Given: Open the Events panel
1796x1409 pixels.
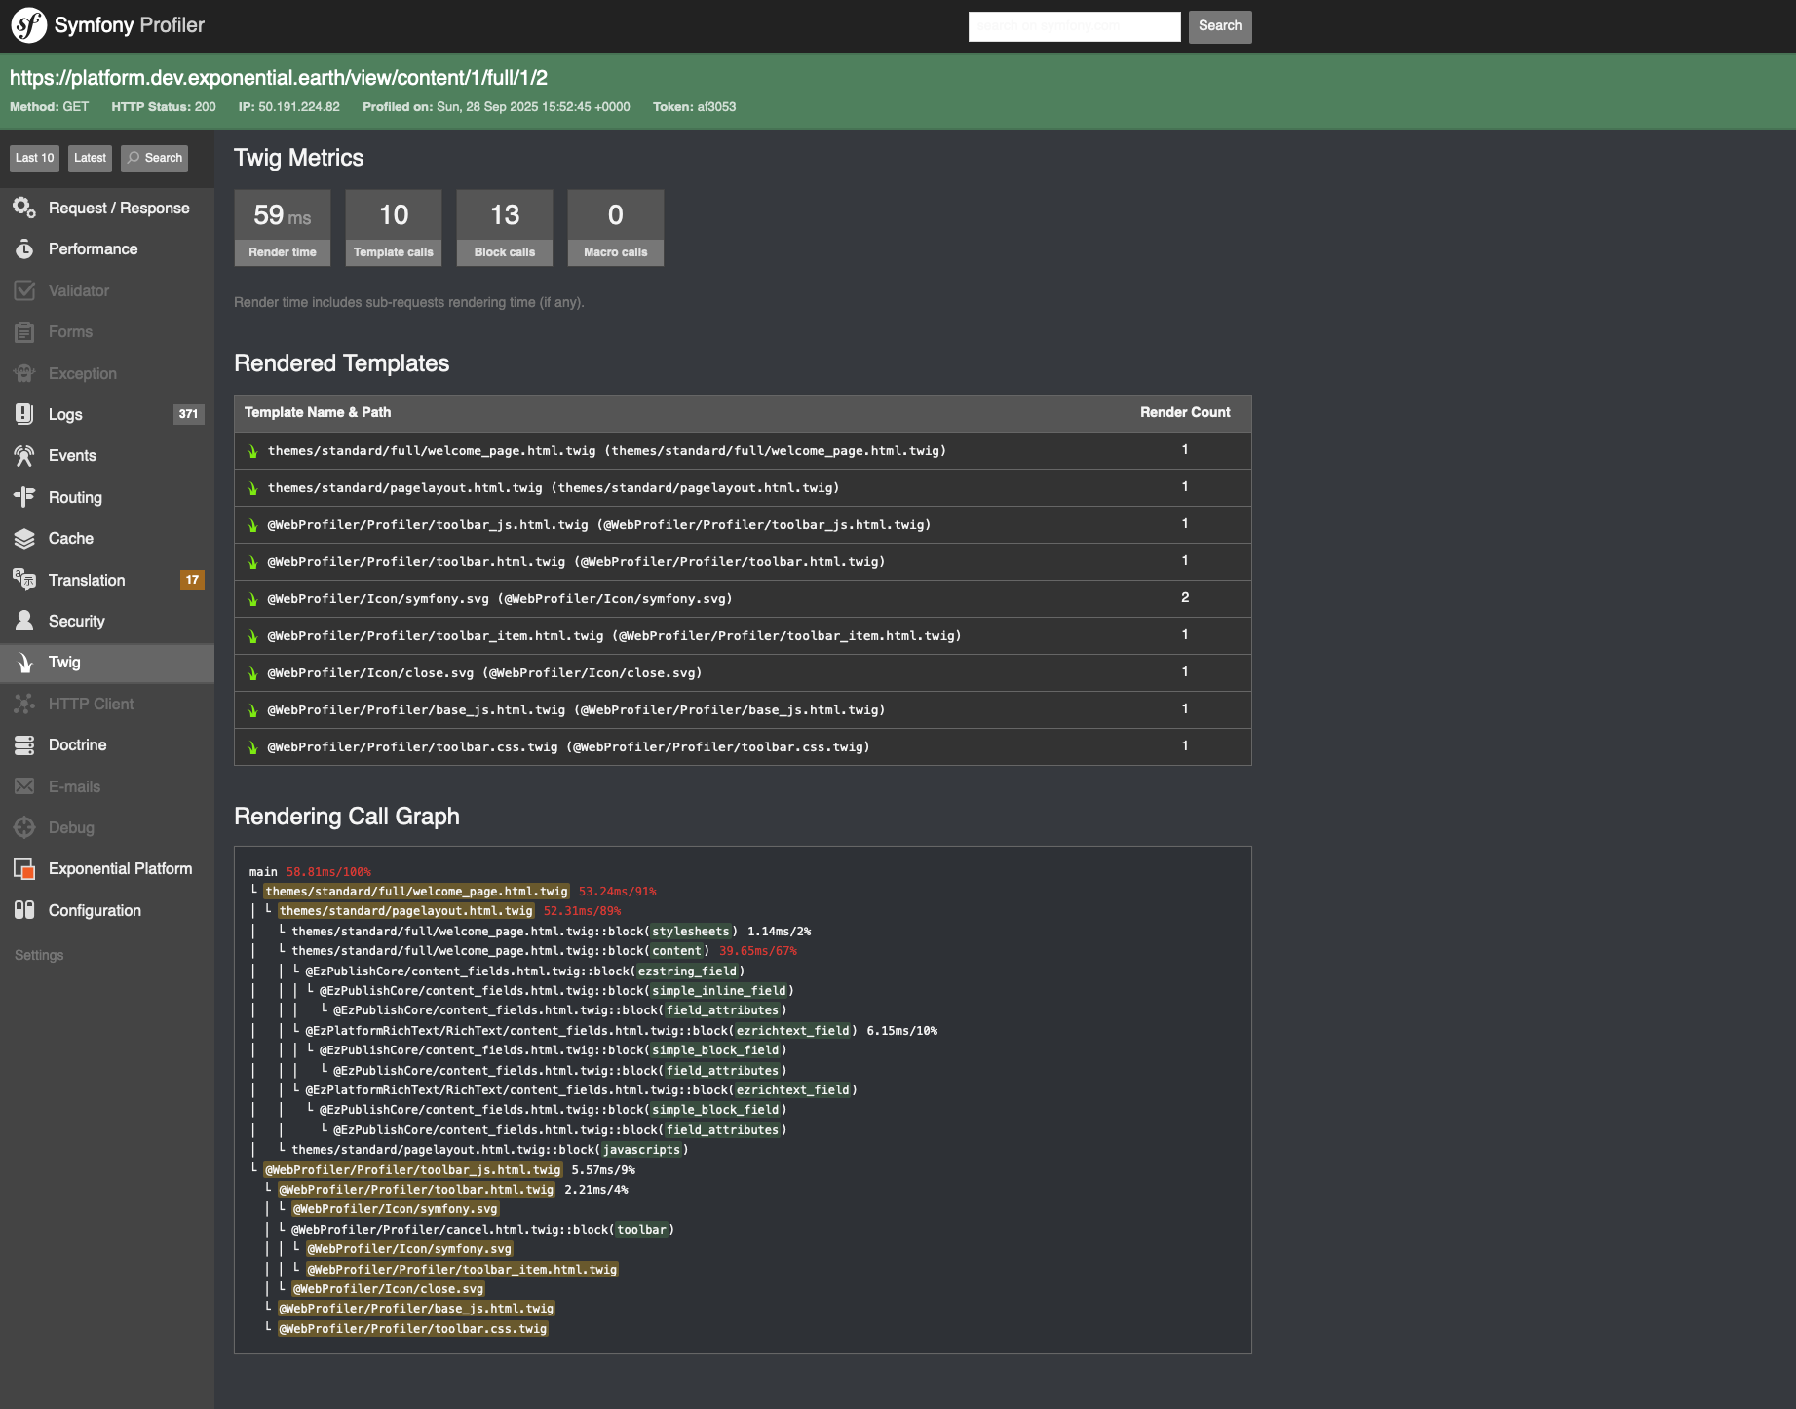Looking at the screenshot, I should pyautogui.click(x=72, y=455).
